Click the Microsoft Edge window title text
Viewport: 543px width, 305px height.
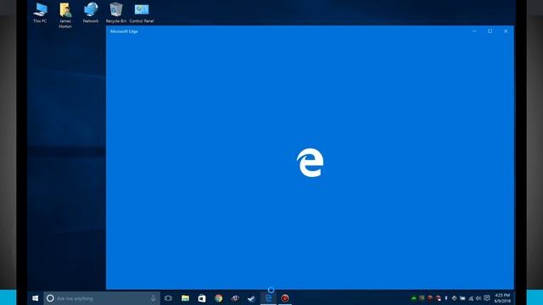point(124,31)
